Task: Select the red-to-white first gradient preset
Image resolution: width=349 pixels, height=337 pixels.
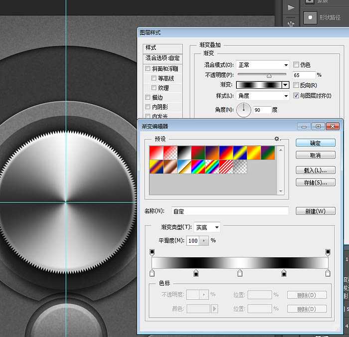Action: (157, 152)
